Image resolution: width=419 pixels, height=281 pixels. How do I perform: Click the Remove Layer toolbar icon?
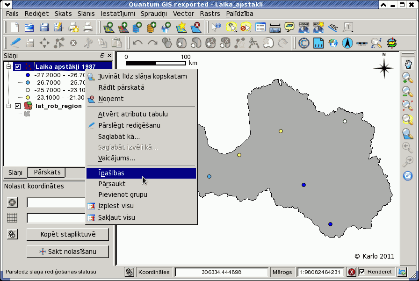click(196, 27)
